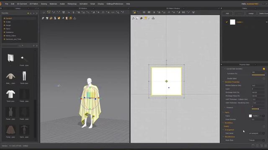
Task: Click the Particle Distance input field
Action: tap(258, 85)
